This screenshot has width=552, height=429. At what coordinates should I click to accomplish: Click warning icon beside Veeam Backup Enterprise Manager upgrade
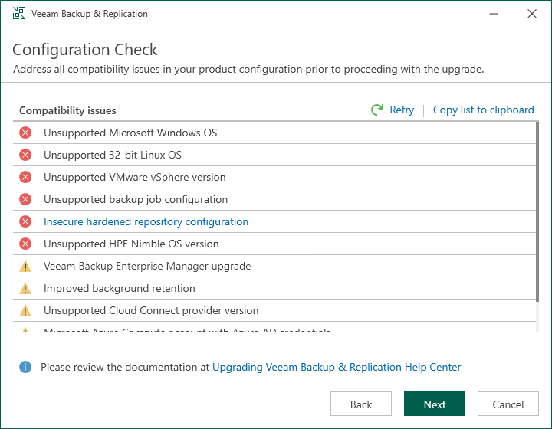pyautogui.click(x=25, y=266)
